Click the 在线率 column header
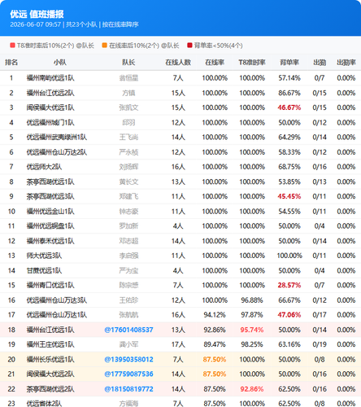The height and width of the screenshot is (407, 361). pyautogui.click(x=215, y=63)
